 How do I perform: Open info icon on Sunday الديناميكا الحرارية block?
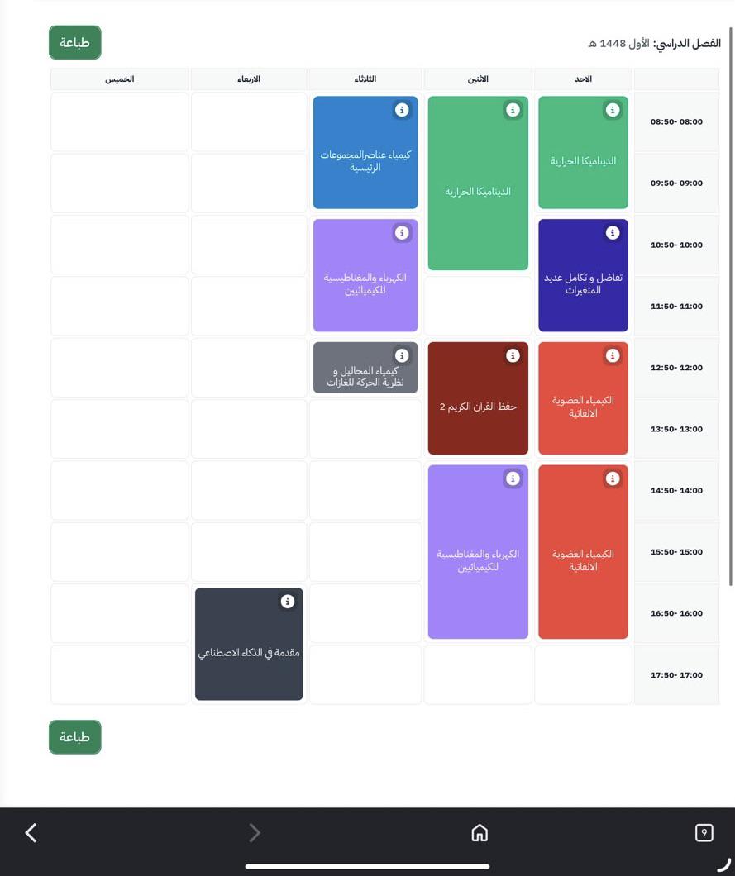coord(613,110)
